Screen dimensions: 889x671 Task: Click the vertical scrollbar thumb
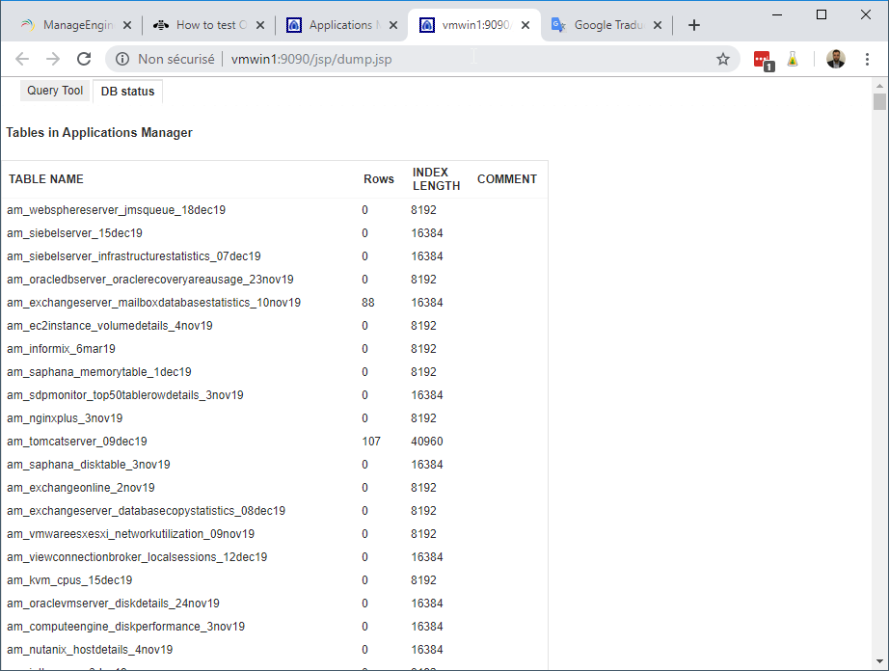pyautogui.click(x=879, y=102)
